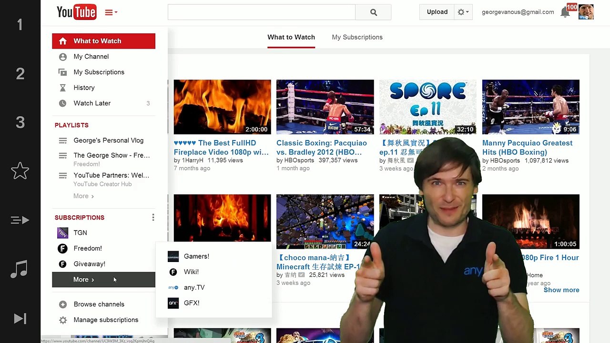Click the playlist play icon in strip
The height and width of the screenshot is (343, 610).
(x=20, y=220)
